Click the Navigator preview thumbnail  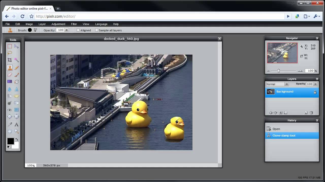pyautogui.click(x=282, y=53)
